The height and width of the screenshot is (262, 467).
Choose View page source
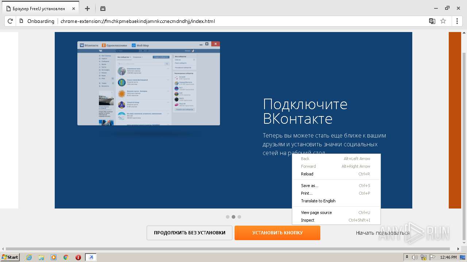pos(336,213)
